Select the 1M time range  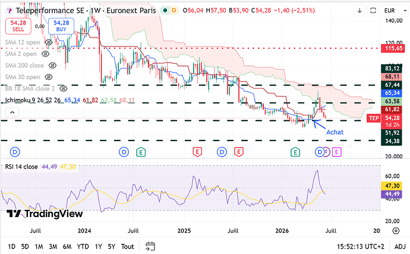(x=39, y=246)
